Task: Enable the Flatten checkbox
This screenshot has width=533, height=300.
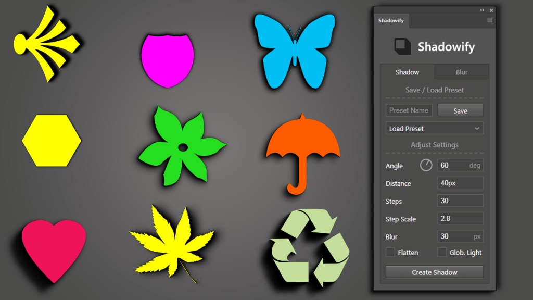Action: [x=390, y=253]
